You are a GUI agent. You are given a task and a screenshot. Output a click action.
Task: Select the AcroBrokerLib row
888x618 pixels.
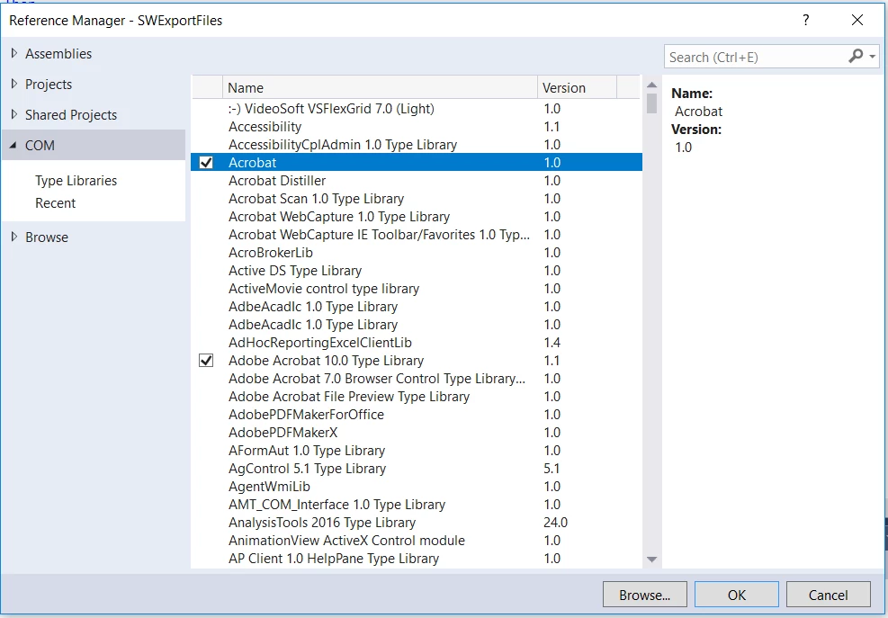tap(417, 253)
